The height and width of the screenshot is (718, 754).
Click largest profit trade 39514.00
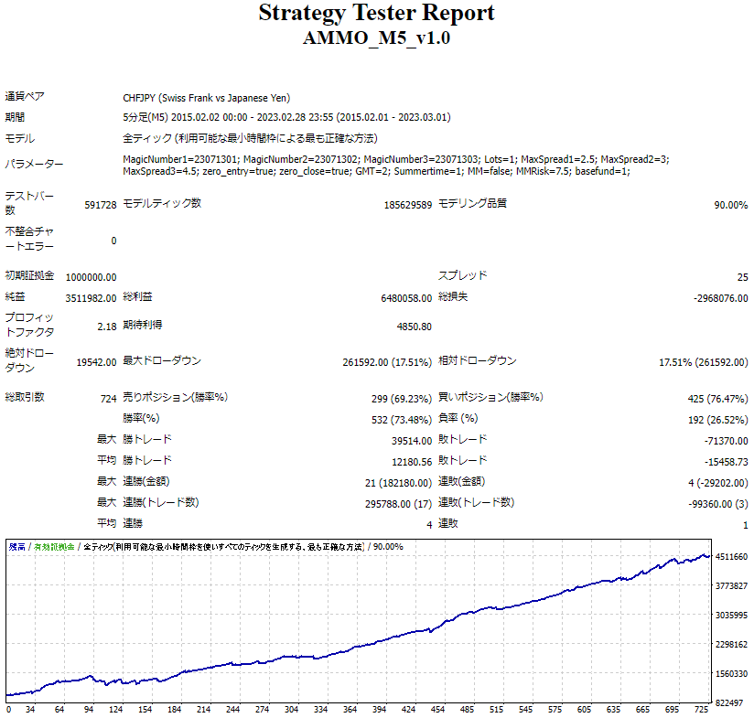click(412, 441)
